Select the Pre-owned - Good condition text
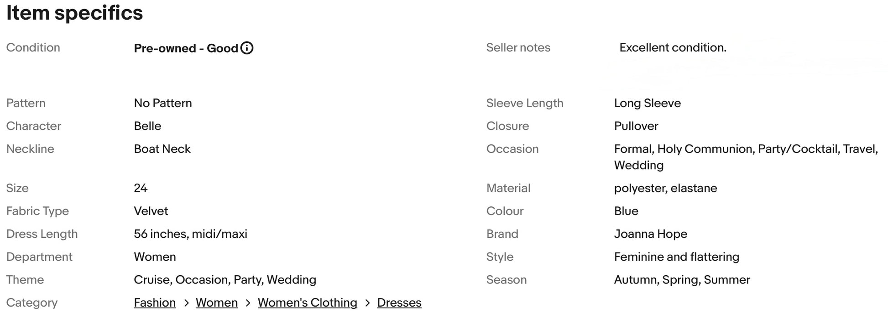 tap(186, 48)
